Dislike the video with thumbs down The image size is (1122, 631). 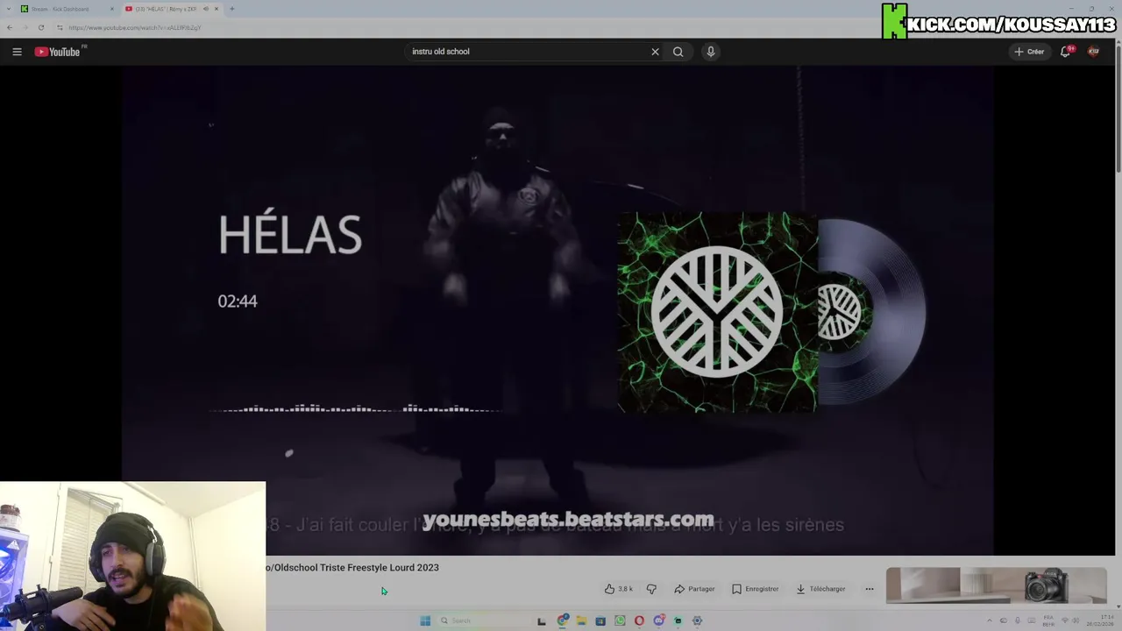point(651,589)
